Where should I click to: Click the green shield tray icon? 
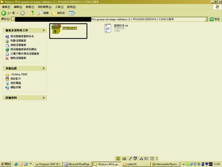pos(187,164)
